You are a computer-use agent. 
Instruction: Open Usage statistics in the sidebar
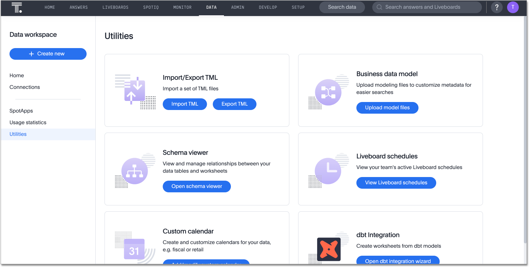[28, 122]
